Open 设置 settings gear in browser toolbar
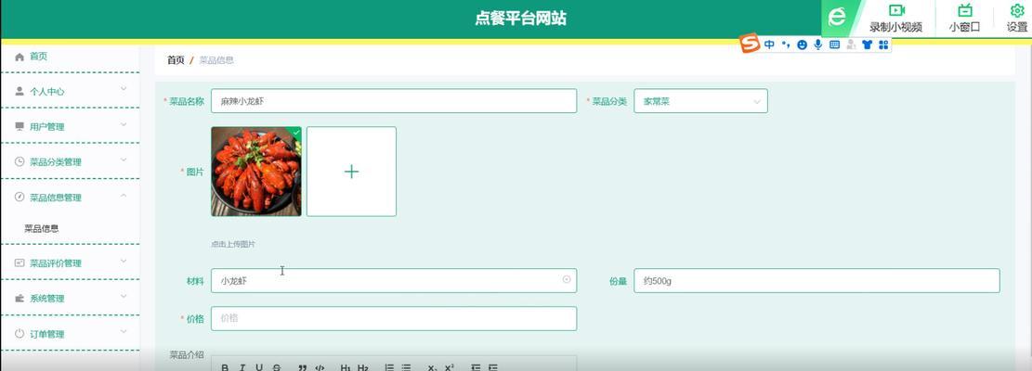This screenshot has height=371, width=1032. pyautogui.click(x=1017, y=19)
